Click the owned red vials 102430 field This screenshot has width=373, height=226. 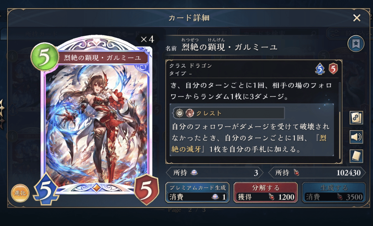point(317,173)
